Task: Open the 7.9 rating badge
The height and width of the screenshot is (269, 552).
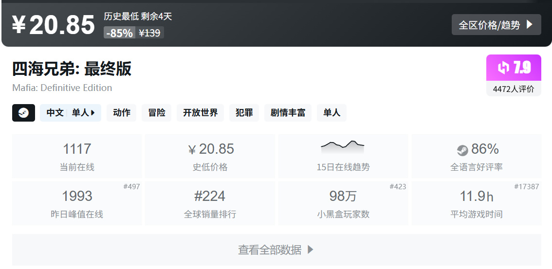Action: (514, 68)
